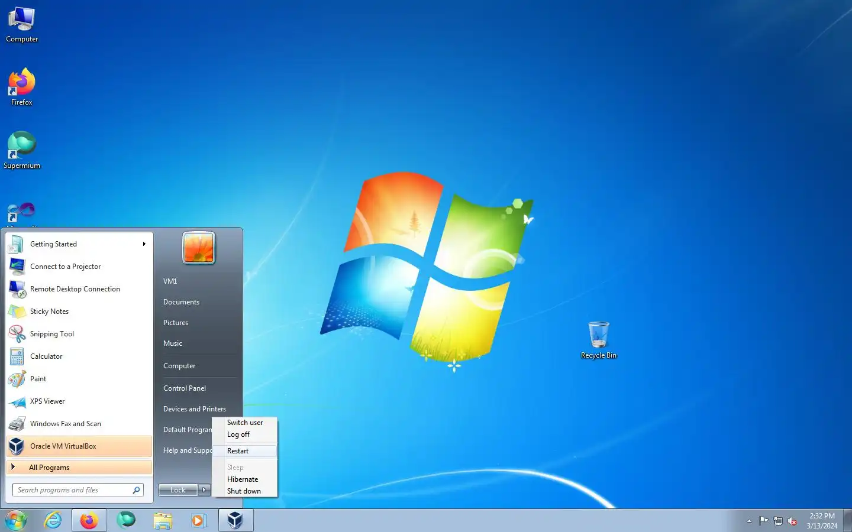Click the Getting Started icon in Start menu

pos(17,244)
